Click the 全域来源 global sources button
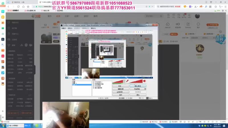The width and height of the screenshot is (228, 128). [x=121, y=92]
